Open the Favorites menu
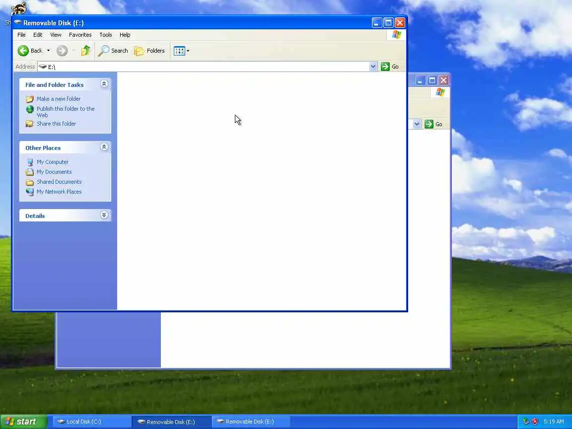 80,35
